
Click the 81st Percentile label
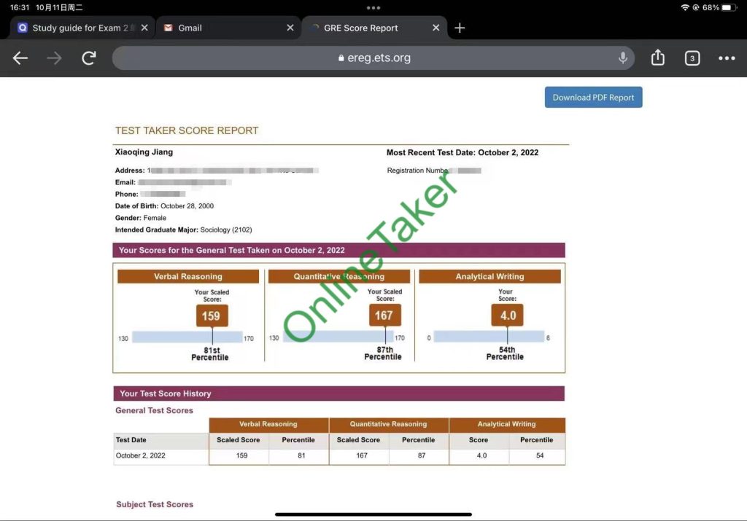[x=210, y=354]
